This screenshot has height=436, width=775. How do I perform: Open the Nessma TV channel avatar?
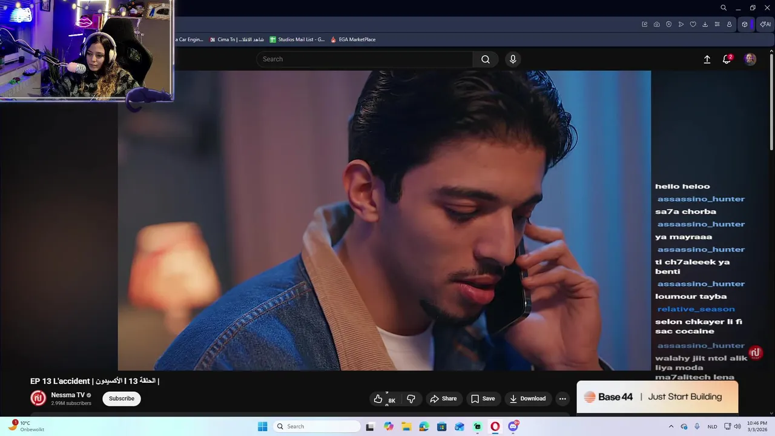pyautogui.click(x=38, y=398)
